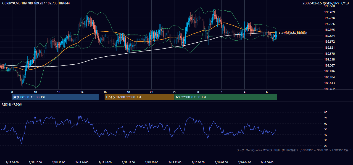Click the 188.764 price axis label

coord(330,77)
